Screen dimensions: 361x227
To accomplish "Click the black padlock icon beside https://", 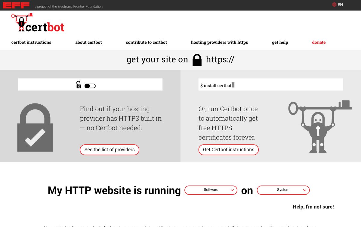I will (x=197, y=60).
